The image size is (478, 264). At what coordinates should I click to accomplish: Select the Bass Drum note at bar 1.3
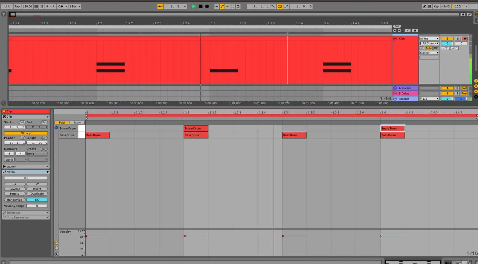click(294, 135)
